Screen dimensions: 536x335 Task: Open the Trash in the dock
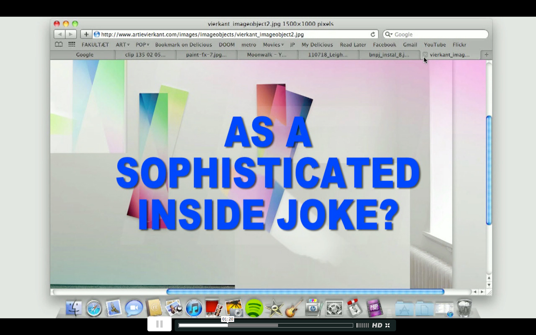(464, 308)
